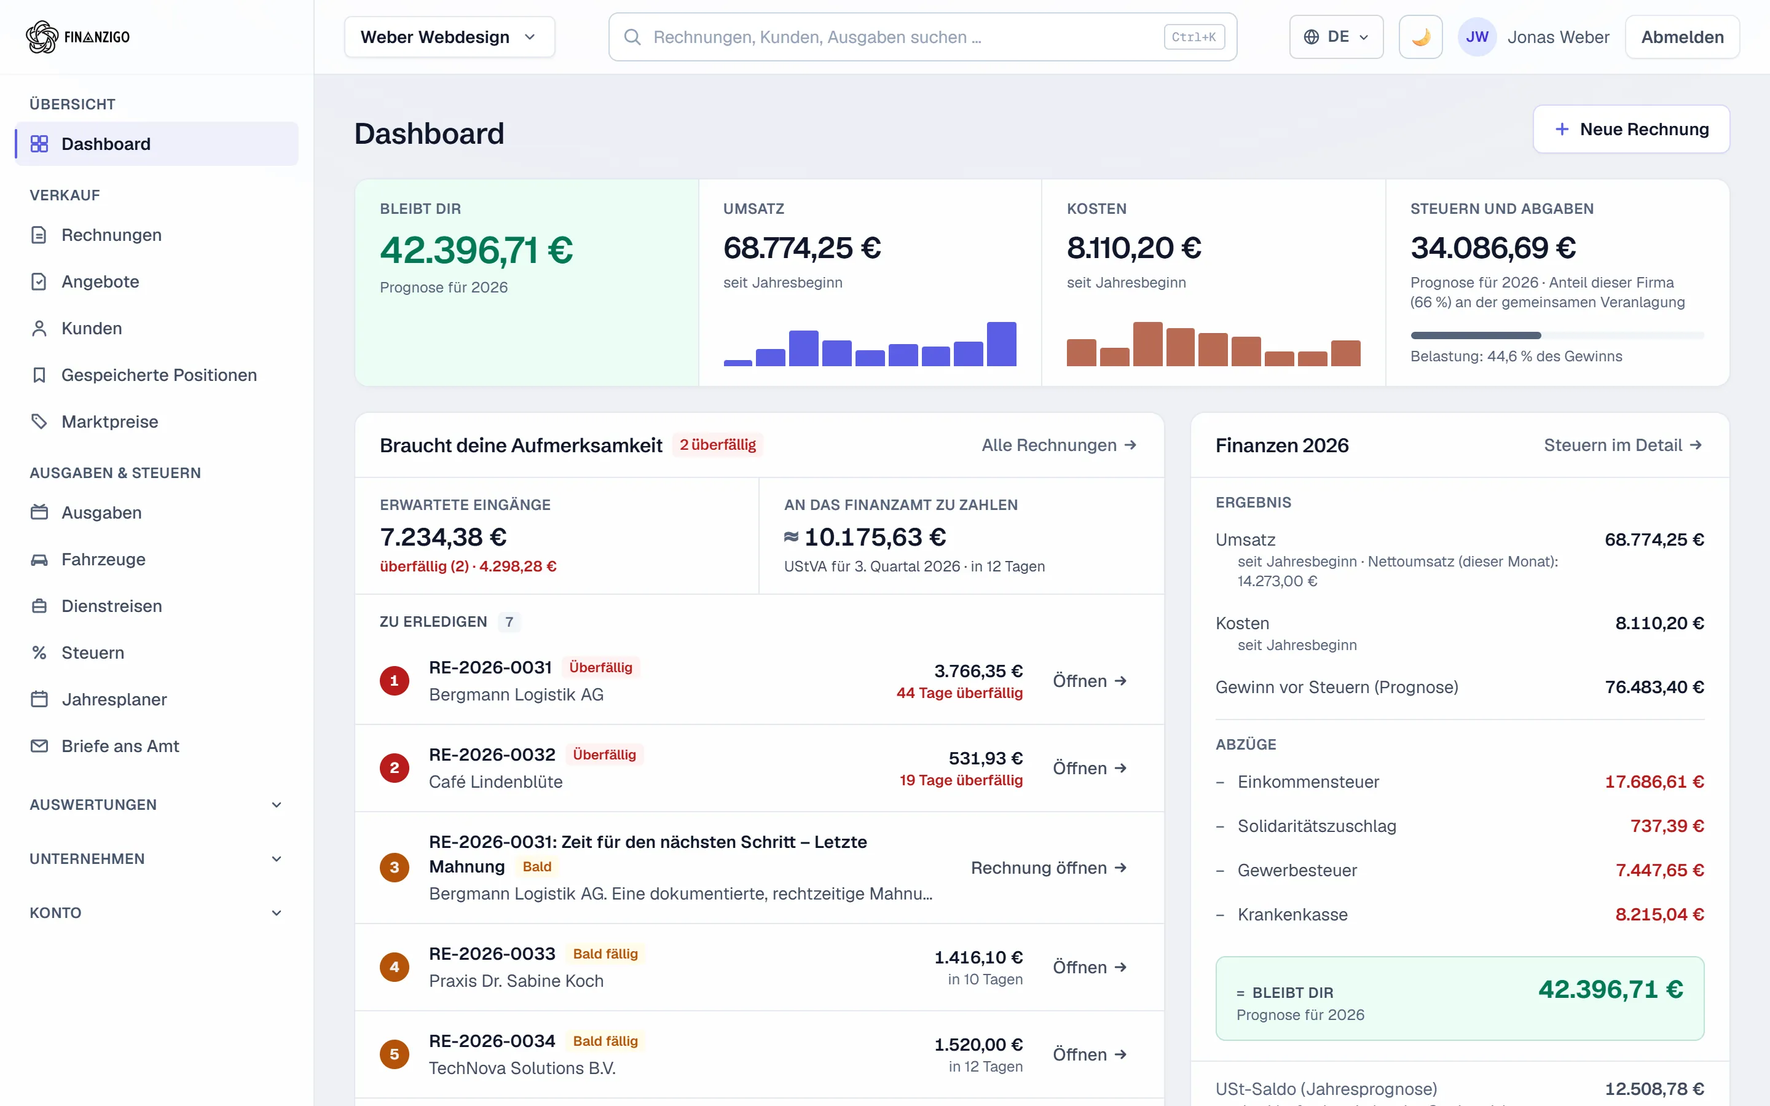Go to Dashboard in the sidebar
Screen dimensions: 1770x1106
(157, 144)
